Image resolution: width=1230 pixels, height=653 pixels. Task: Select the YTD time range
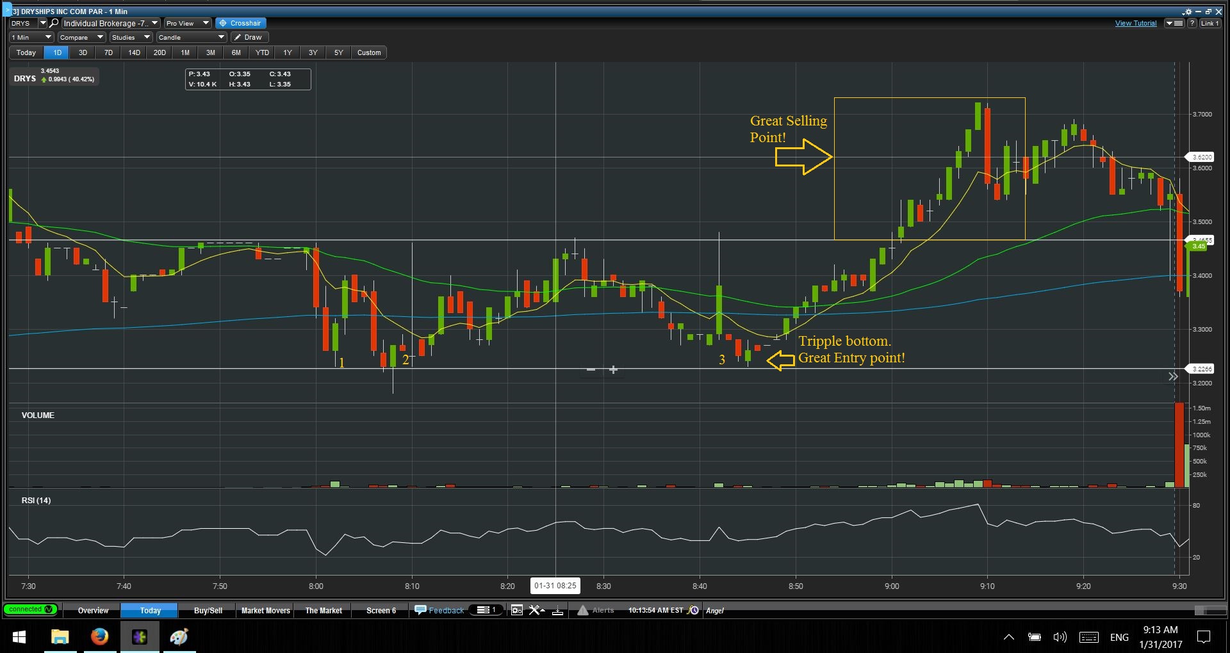[262, 52]
